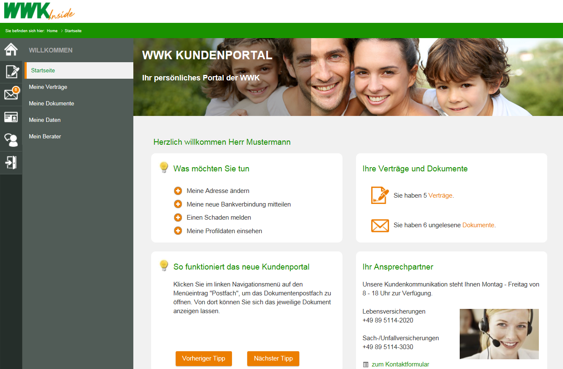
Task: Open the orange Verträge link
Action: tap(440, 196)
